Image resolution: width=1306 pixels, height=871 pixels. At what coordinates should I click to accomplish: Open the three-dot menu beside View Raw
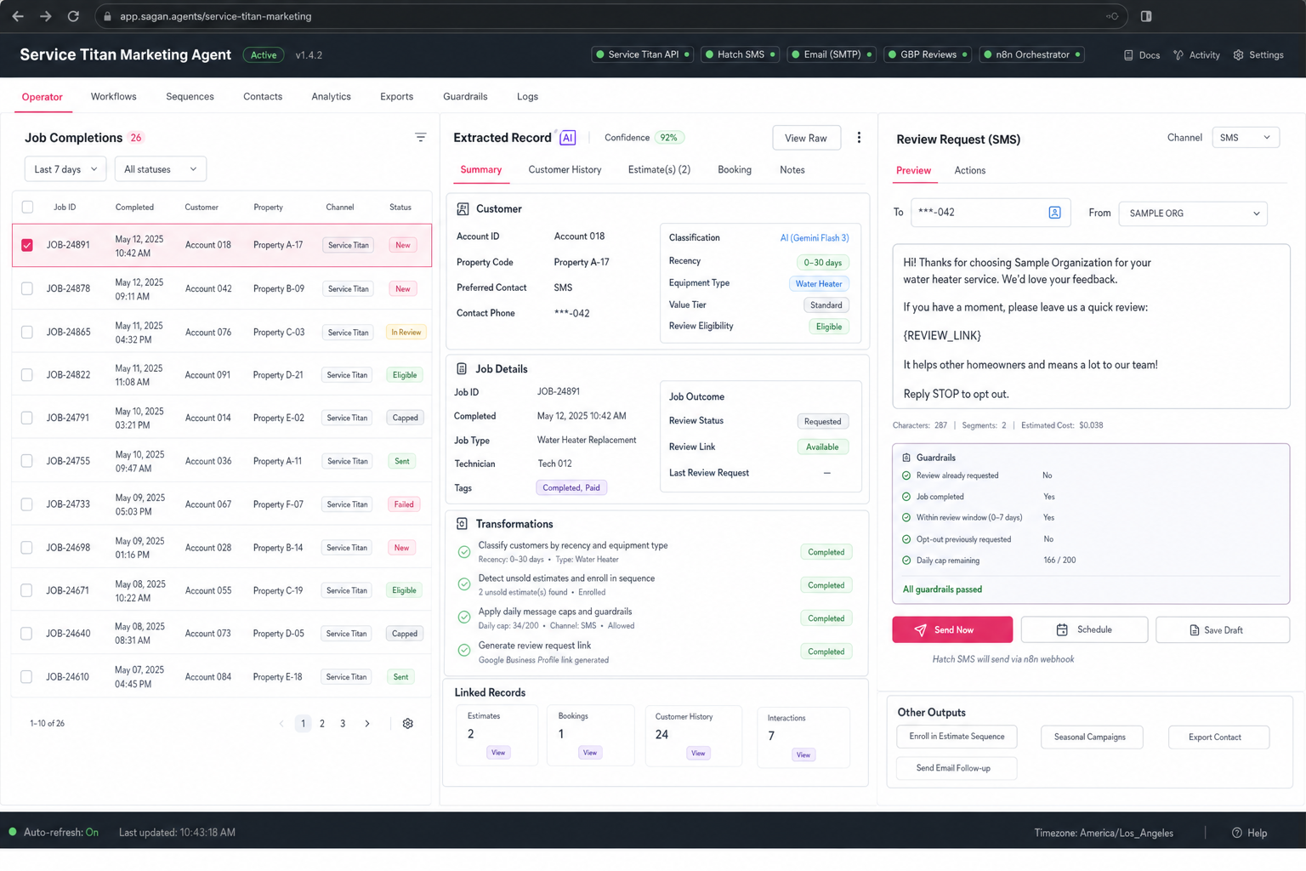859,138
